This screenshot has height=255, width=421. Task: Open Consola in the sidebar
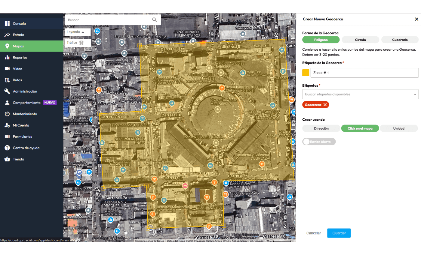[32, 23]
